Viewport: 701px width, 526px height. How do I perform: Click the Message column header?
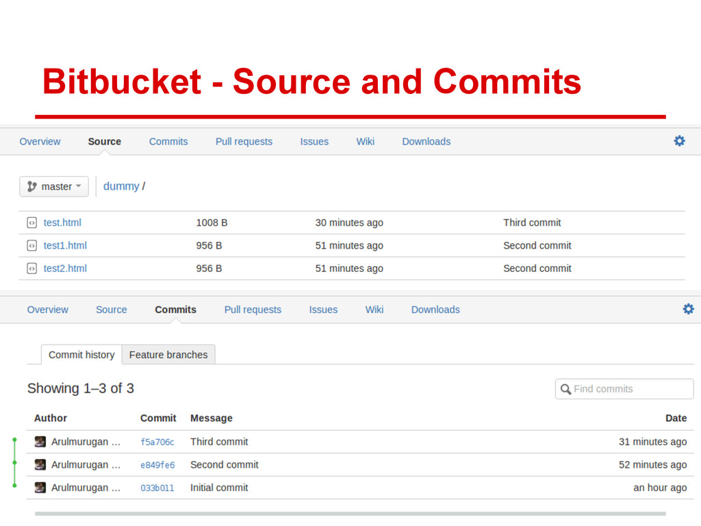(212, 418)
